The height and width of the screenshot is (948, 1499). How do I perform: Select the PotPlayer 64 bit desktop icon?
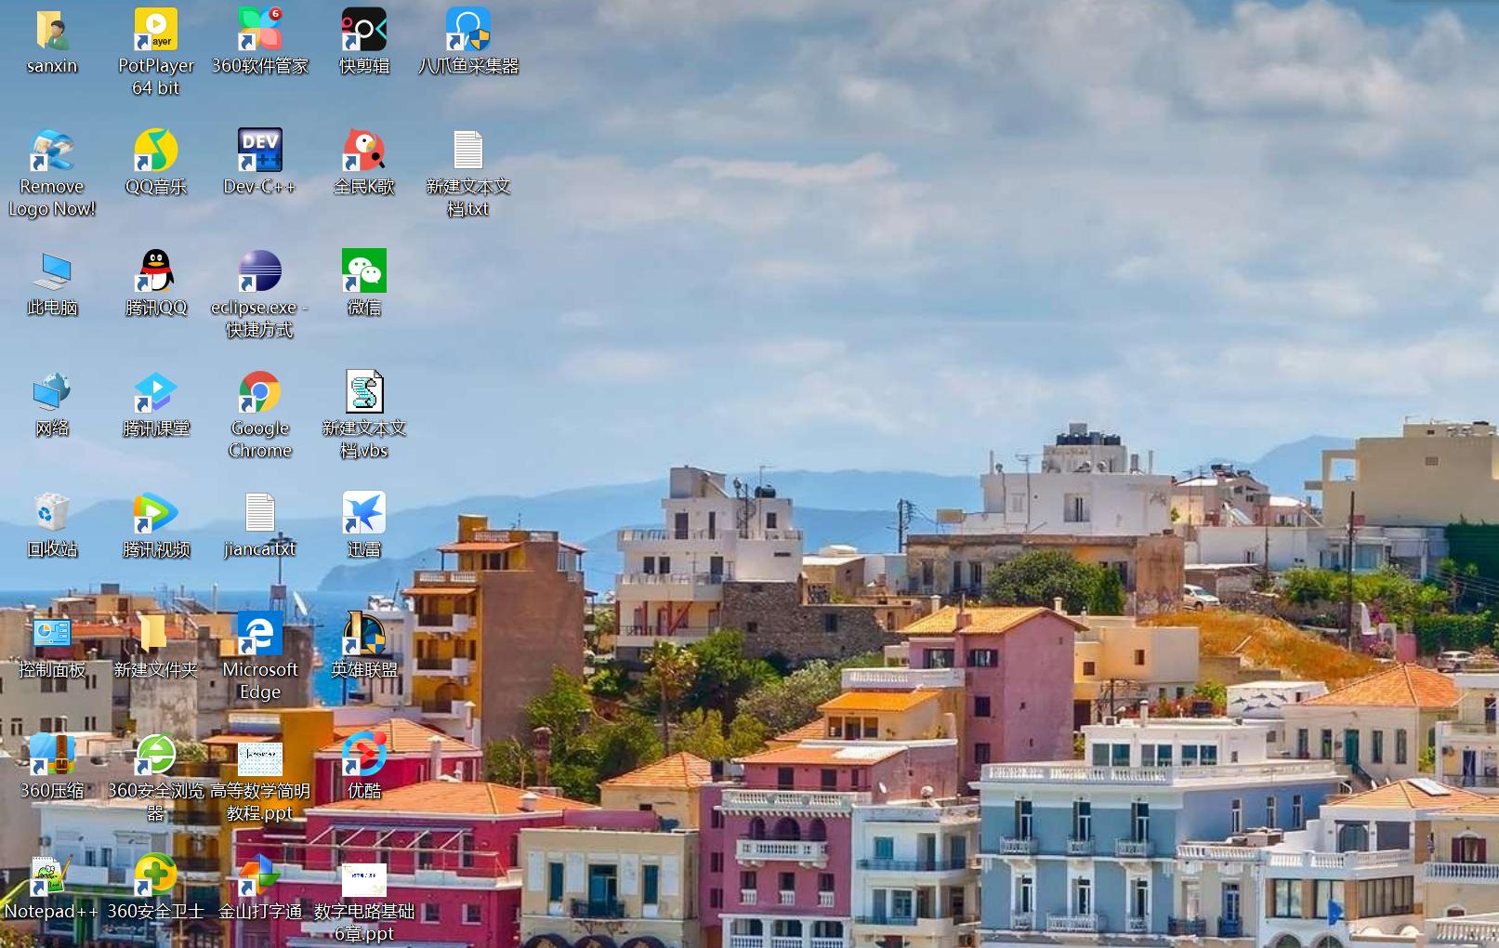pos(156,31)
